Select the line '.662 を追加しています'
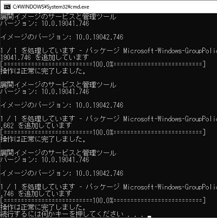The height and width of the screenshot is (218, 217). pyautogui.click(x=36, y=125)
